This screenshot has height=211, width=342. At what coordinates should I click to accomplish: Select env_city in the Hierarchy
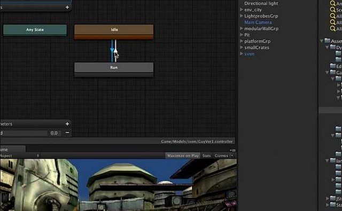coord(253,10)
